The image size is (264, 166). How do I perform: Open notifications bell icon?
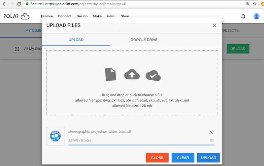coord(243,16)
